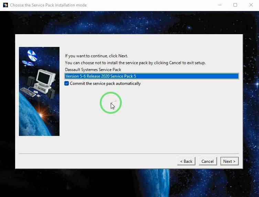The width and height of the screenshot is (259, 197).
Task: Go back with the < Back button
Action: [x=186, y=161]
